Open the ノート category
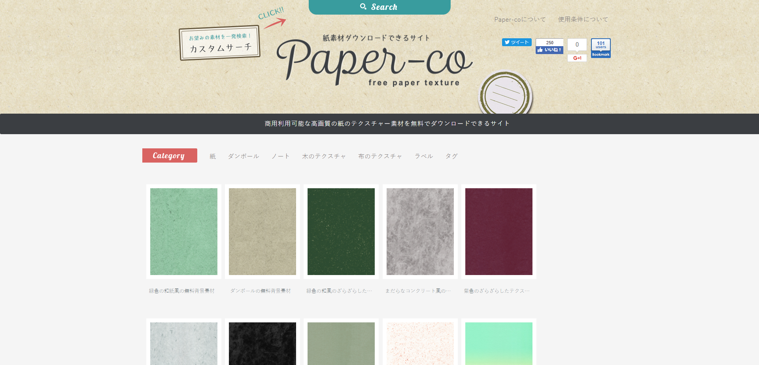Viewport: 759px width, 365px height. coord(280,156)
